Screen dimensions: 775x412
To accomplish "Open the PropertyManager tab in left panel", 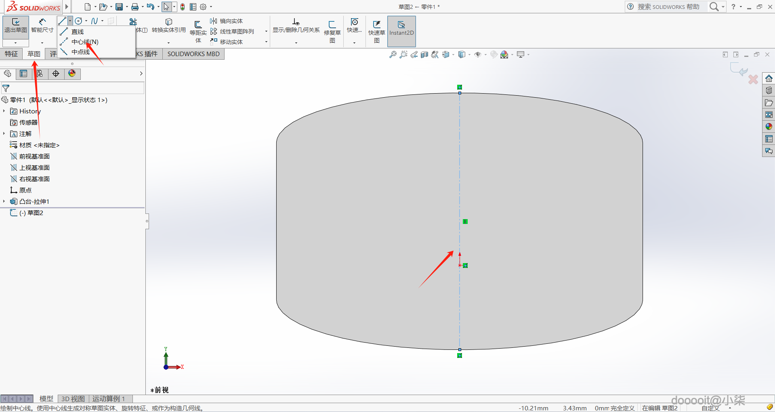I will pyautogui.click(x=23, y=73).
